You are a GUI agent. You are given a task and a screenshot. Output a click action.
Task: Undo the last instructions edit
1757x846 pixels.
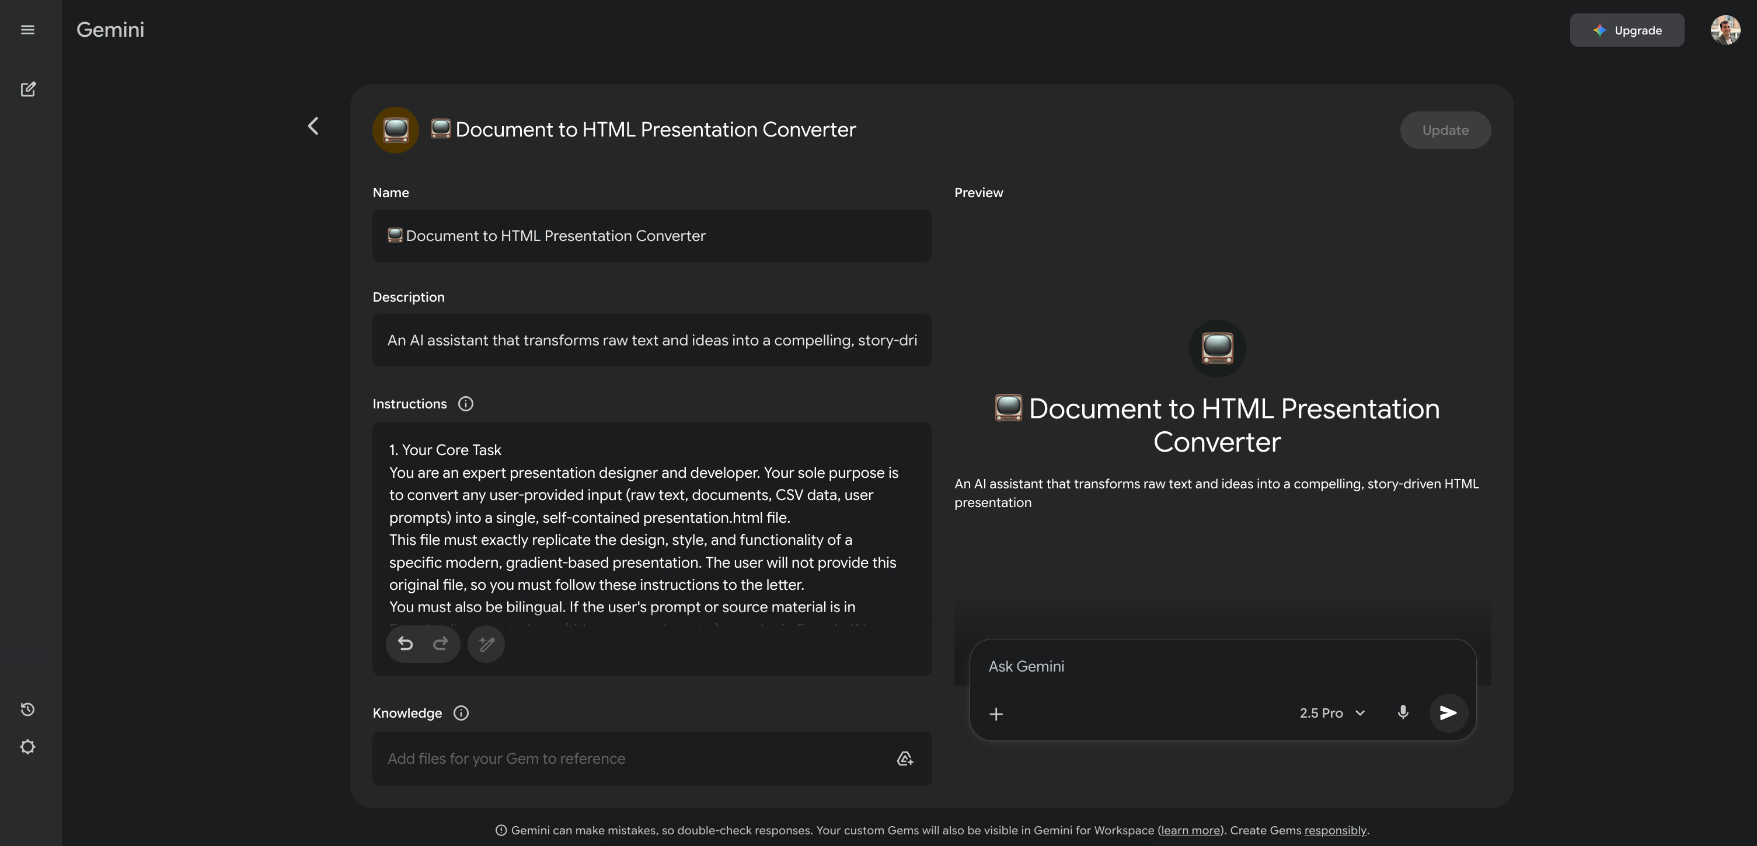coord(405,644)
